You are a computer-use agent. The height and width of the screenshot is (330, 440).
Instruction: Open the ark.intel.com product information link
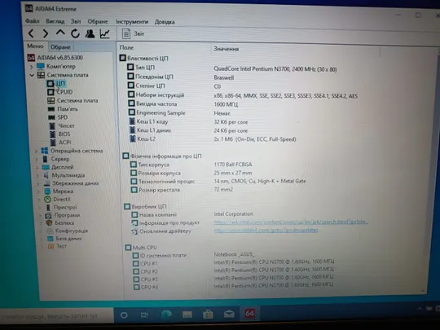click(x=291, y=222)
